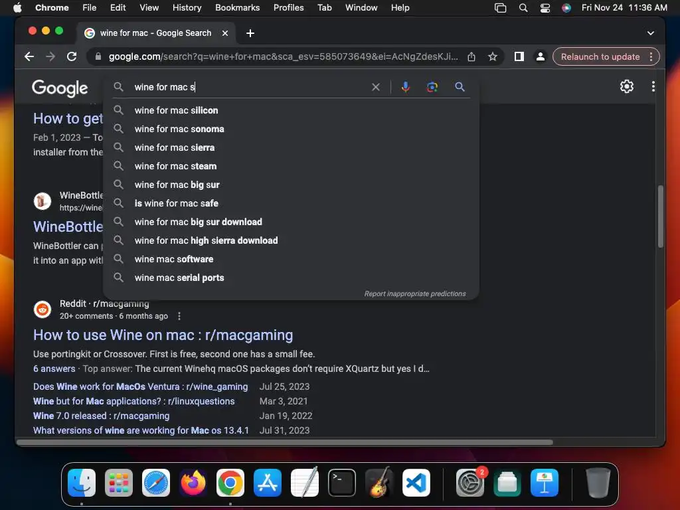The image size is (680, 510).
Task: Open Terminal from the dock
Action: click(342, 482)
